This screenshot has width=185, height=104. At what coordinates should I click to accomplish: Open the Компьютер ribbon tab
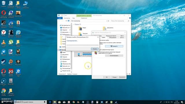point(67,18)
